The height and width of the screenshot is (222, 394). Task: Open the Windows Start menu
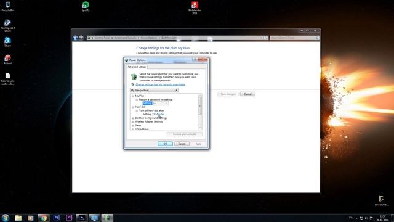coord(6,218)
